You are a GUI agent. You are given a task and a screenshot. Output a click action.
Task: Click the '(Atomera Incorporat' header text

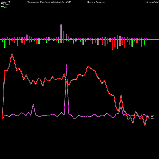(x=96, y=2)
